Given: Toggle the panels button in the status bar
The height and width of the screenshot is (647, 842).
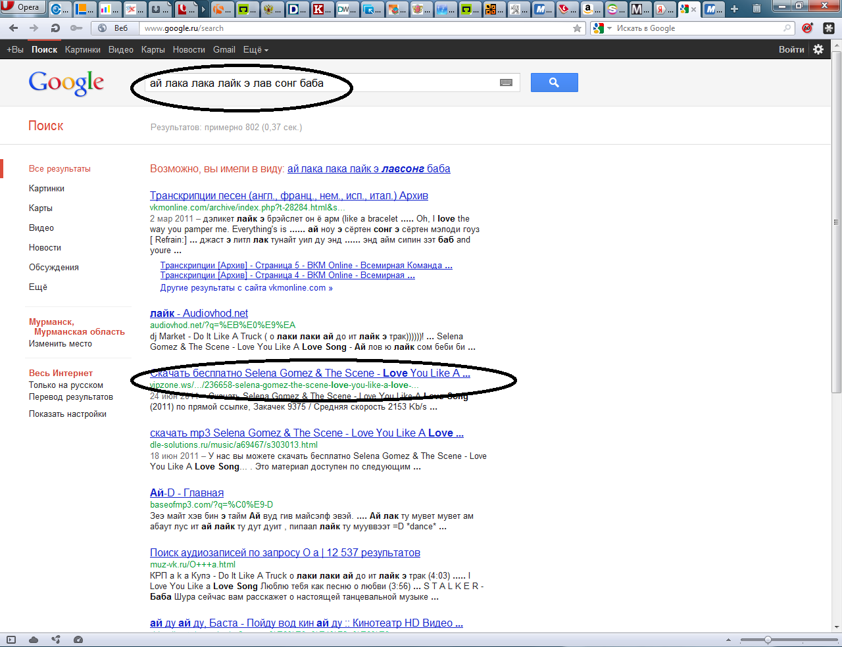Looking at the screenshot, I should [11, 640].
